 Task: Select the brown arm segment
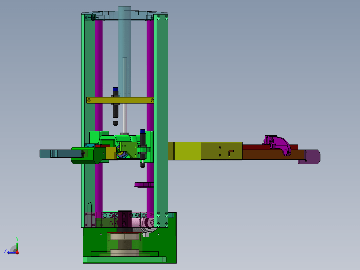(273, 155)
